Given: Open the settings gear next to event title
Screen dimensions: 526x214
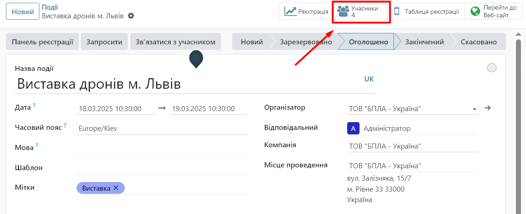Looking at the screenshot, I should [131, 16].
